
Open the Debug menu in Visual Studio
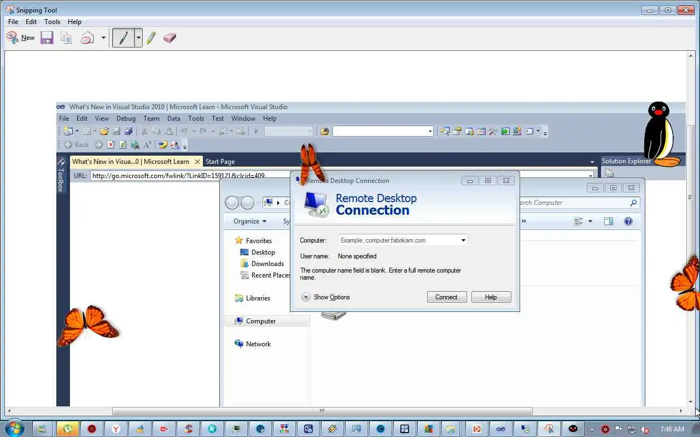(x=126, y=119)
